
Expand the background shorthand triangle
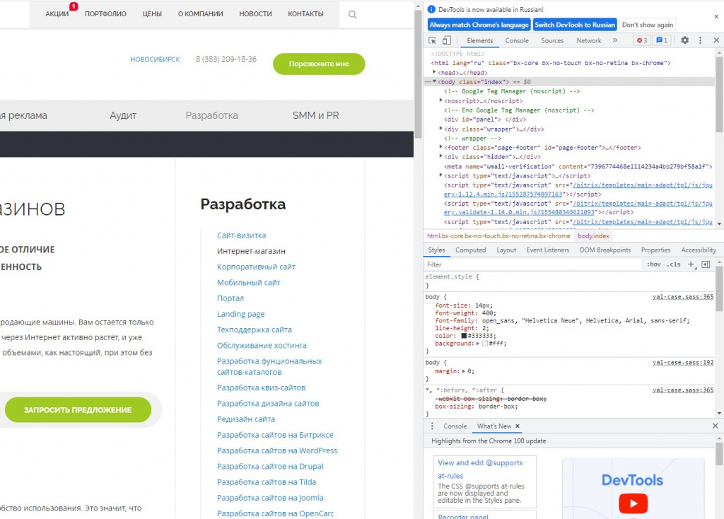(x=477, y=344)
